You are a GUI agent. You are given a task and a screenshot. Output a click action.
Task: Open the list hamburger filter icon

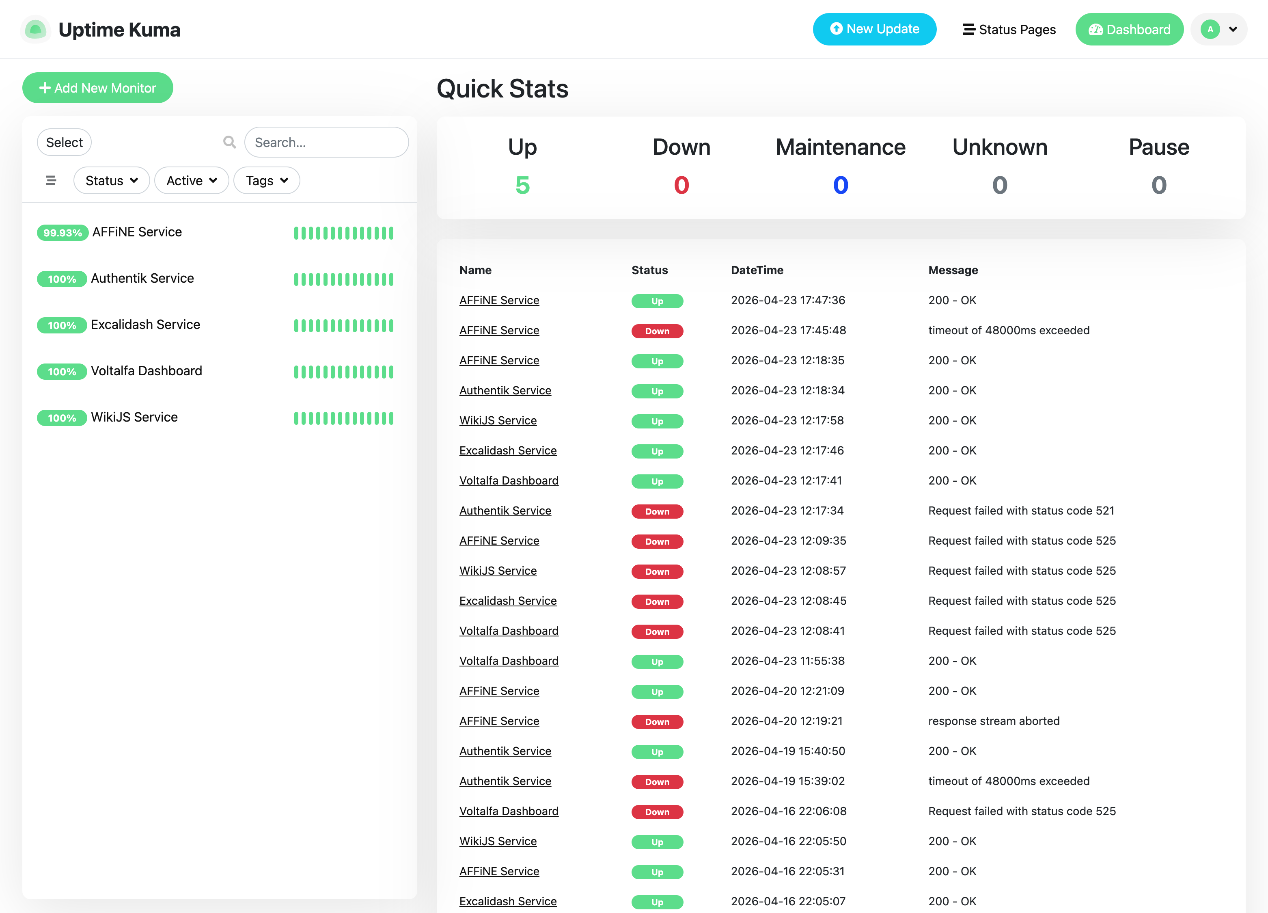pos(51,180)
